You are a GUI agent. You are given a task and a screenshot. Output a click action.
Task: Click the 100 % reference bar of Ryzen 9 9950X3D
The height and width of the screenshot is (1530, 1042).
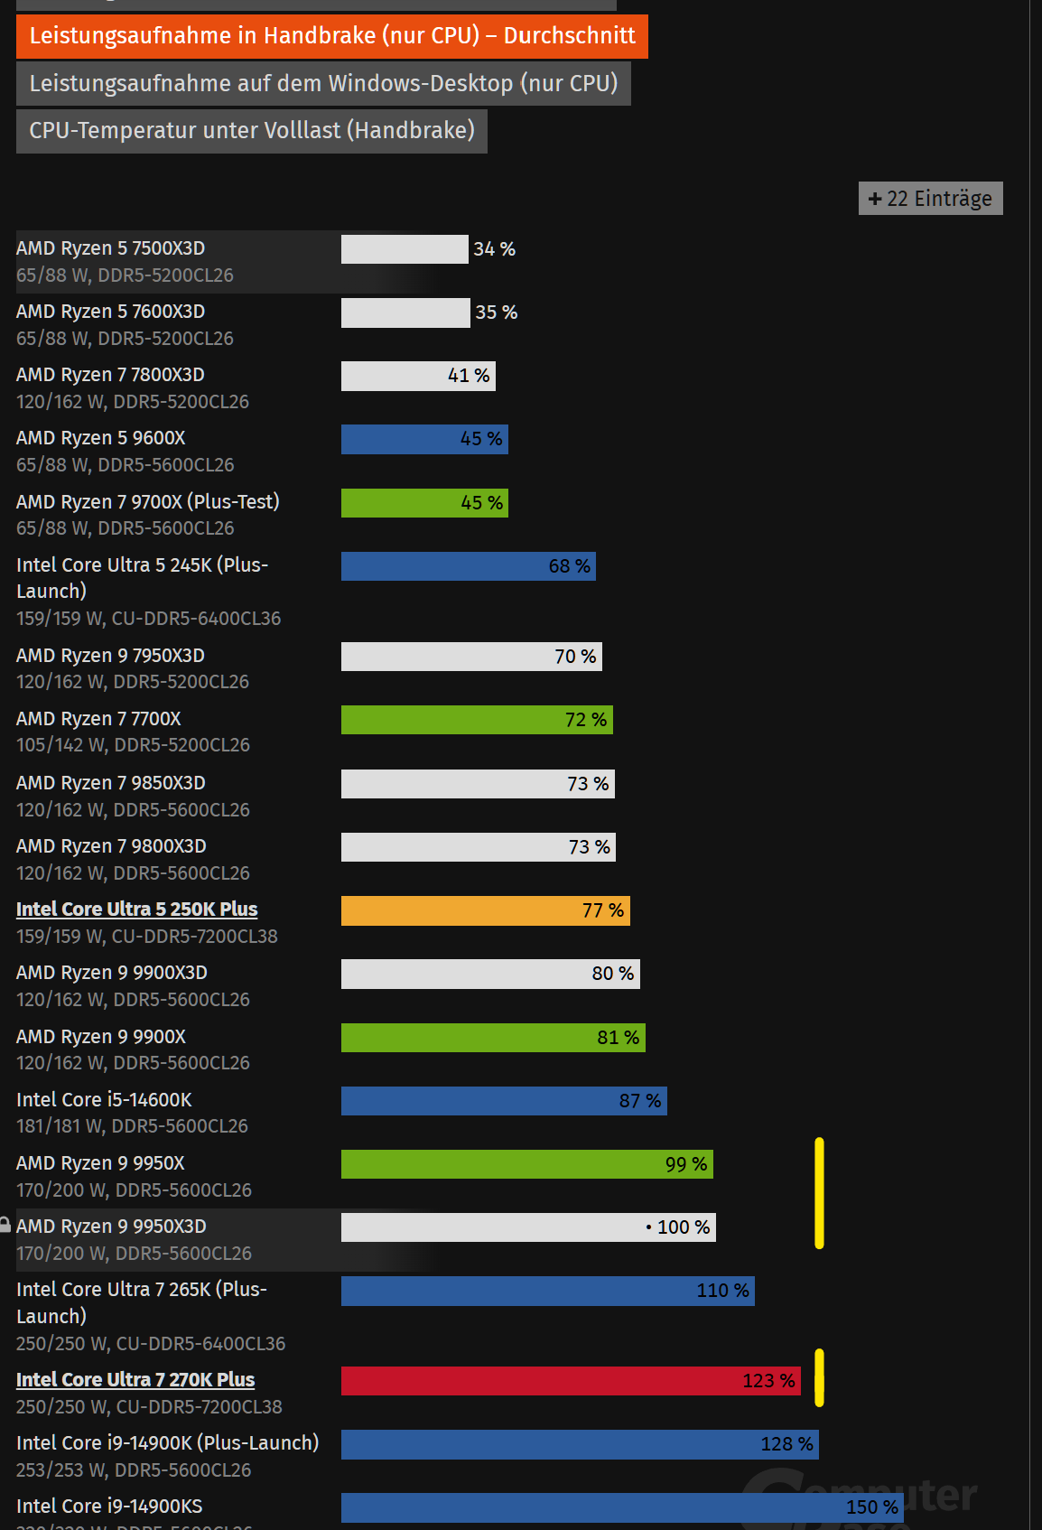[x=528, y=1227]
